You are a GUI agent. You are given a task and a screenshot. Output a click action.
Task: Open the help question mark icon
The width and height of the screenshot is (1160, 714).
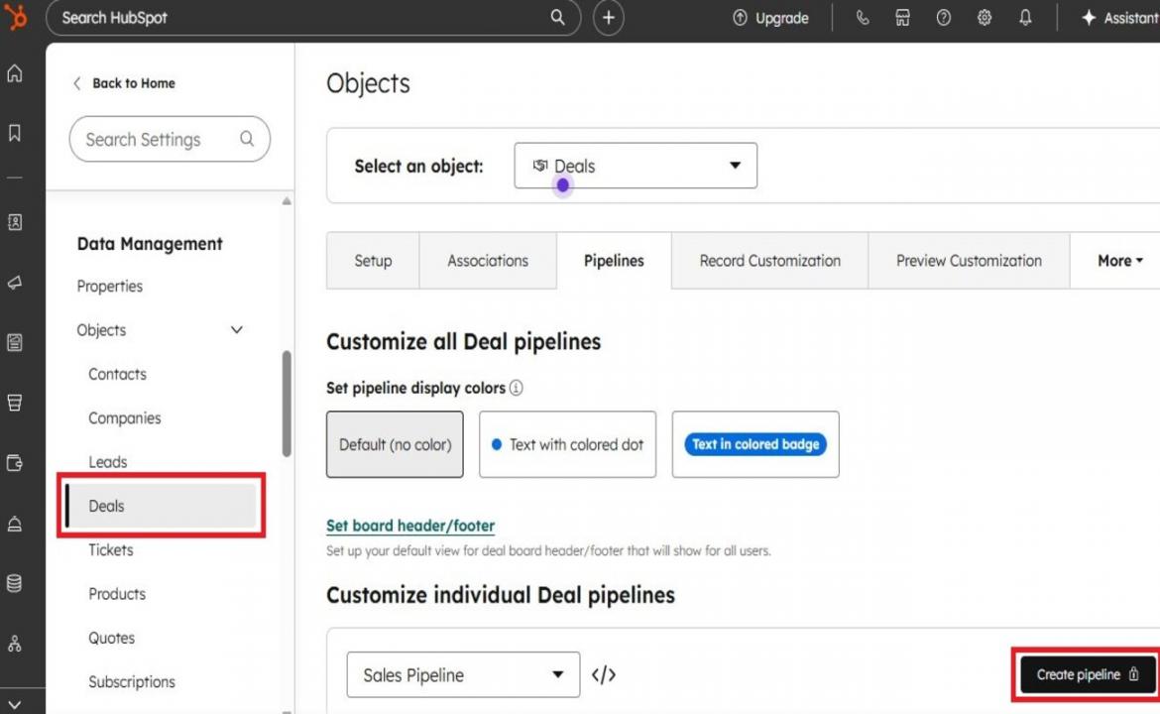click(943, 18)
